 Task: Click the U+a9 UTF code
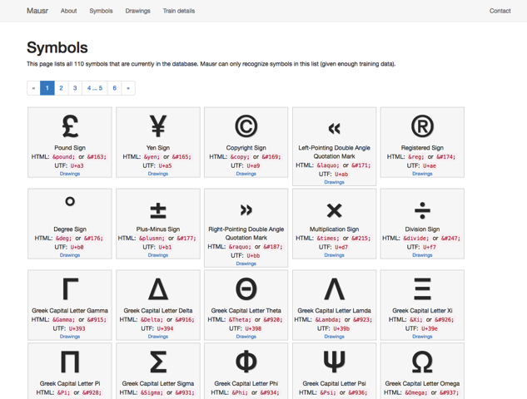point(253,165)
